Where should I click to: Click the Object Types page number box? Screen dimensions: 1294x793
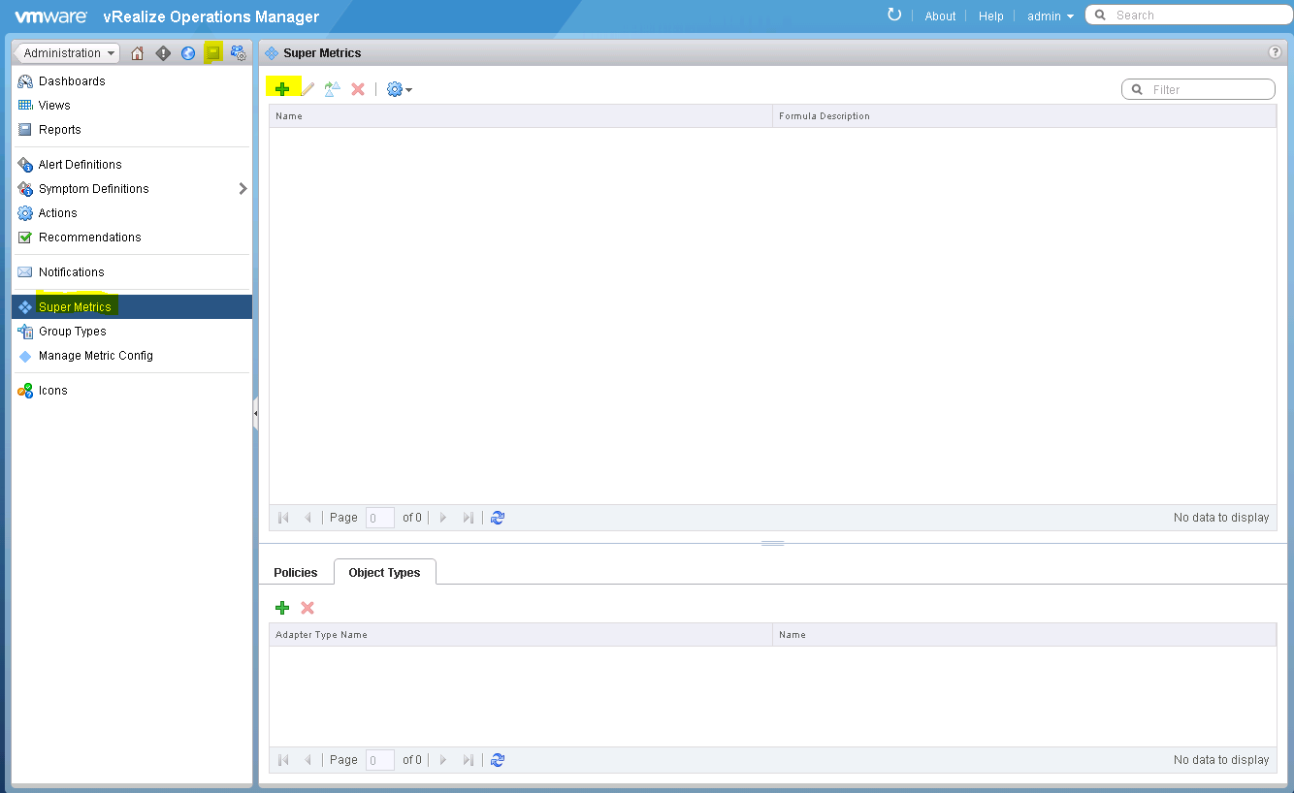coord(380,760)
